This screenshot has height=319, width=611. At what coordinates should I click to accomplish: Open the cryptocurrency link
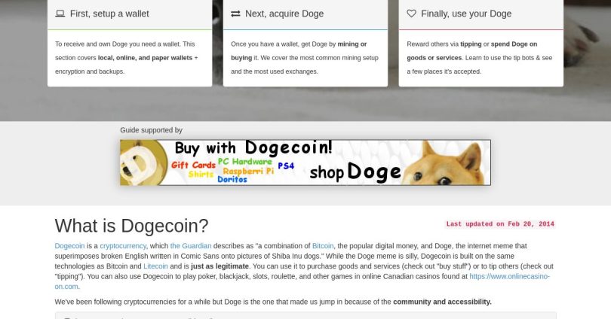tap(123, 246)
